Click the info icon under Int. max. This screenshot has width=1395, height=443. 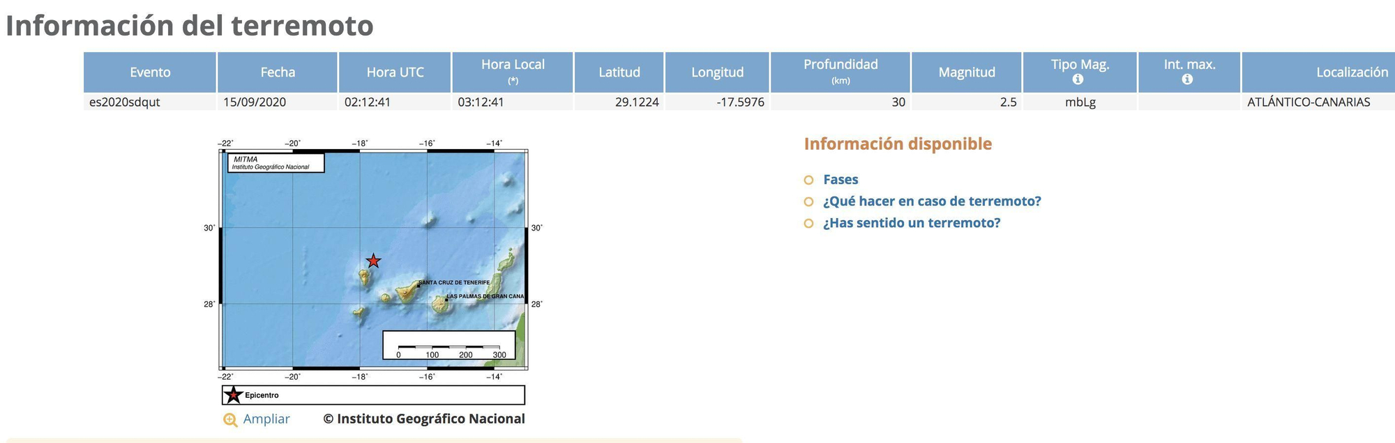[1187, 79]
